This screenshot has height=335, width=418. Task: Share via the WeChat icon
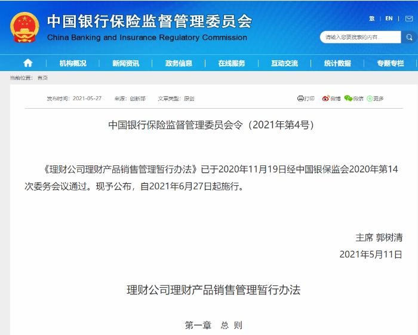coord(348,99)
